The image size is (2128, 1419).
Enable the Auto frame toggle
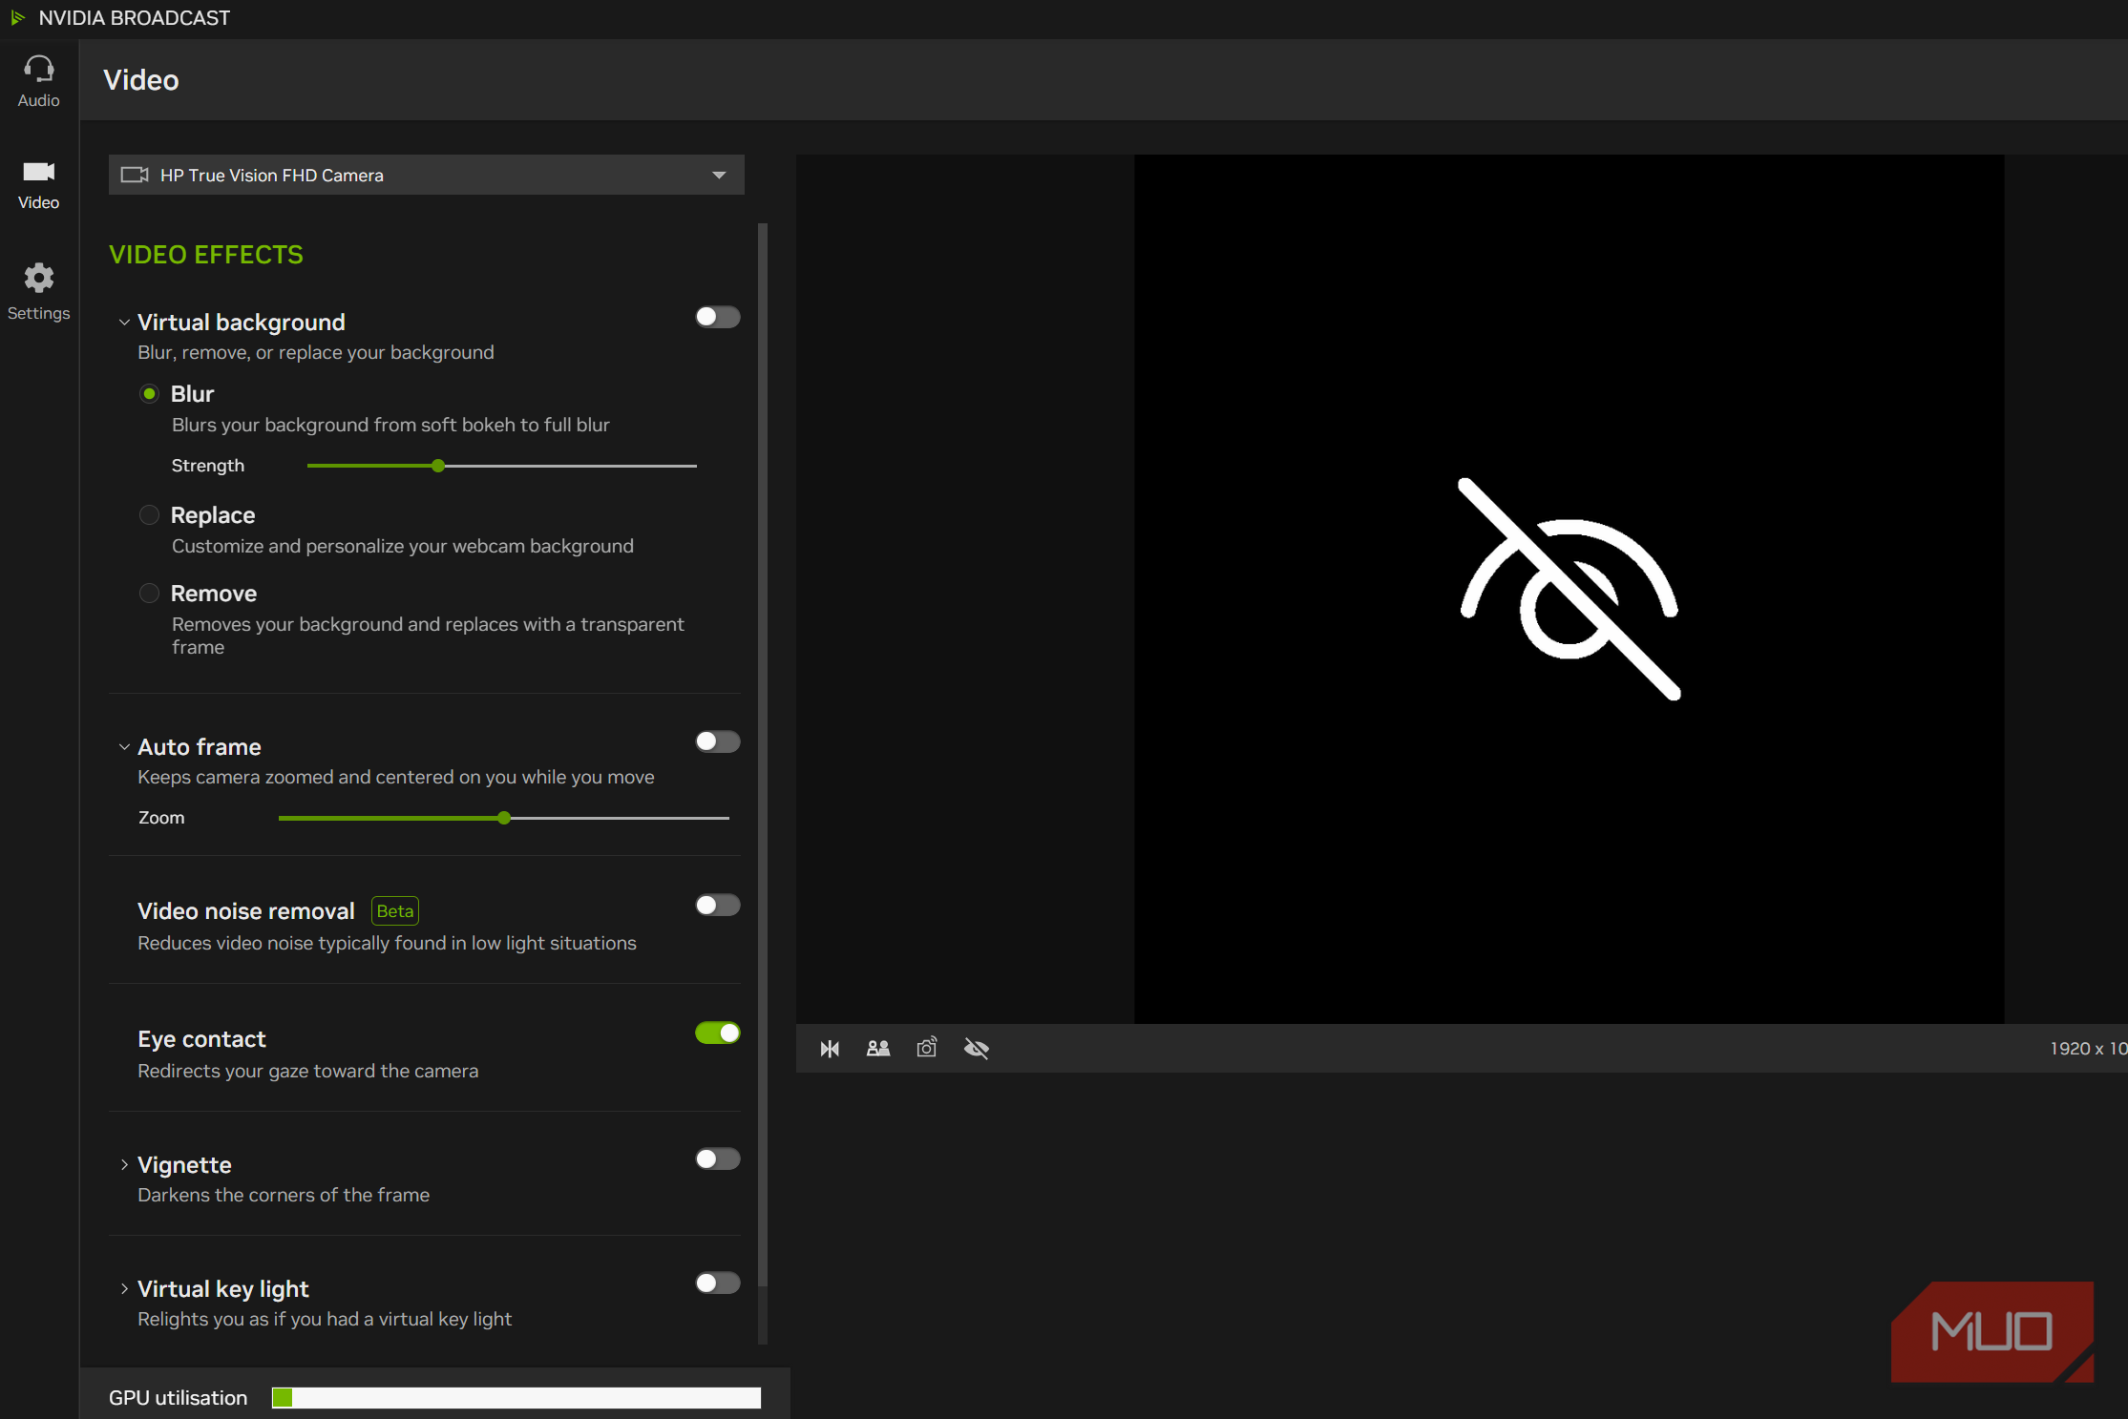[718, 741]
